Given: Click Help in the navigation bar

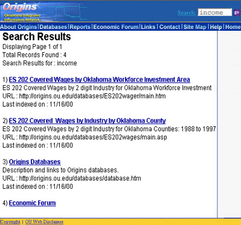Looking at the screenshot, I should point(216,27).
